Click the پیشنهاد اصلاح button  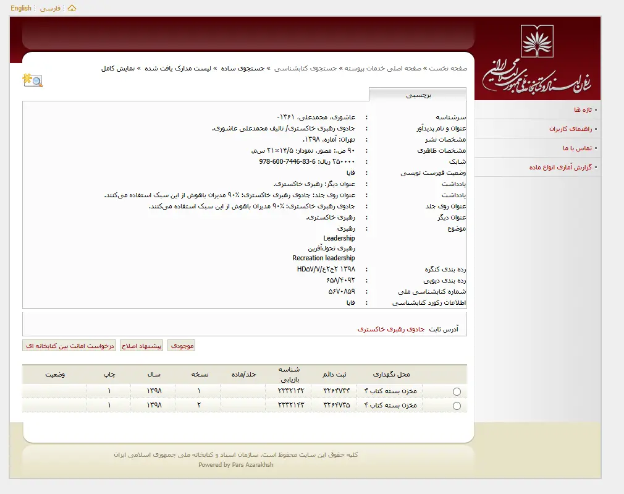click(x=141, y=346)
